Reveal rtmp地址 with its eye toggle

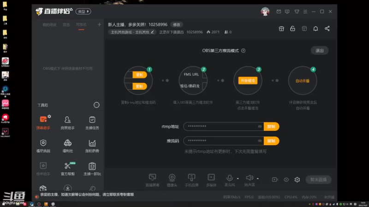(x=260, y=126)
